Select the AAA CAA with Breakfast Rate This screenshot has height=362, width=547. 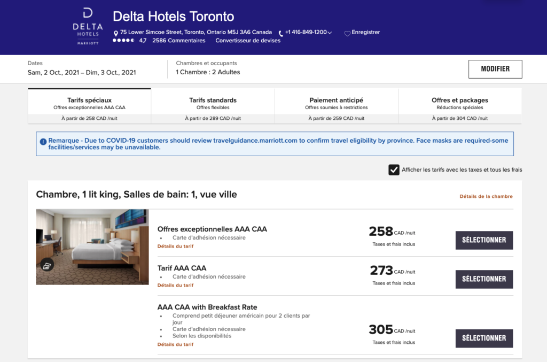[483, 338]
